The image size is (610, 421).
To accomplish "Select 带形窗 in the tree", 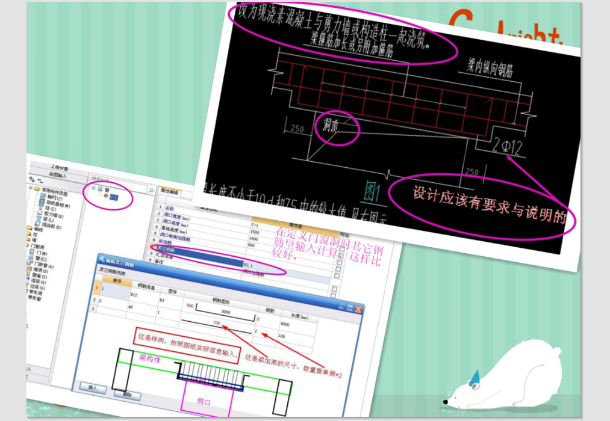I will point(34,298).
